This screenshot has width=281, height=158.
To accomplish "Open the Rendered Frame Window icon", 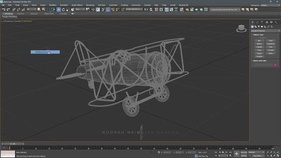I will [192, 10].
